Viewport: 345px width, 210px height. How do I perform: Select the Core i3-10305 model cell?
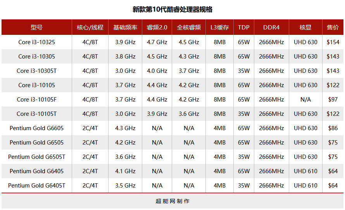pyautogui.click(x=36, y=56)
